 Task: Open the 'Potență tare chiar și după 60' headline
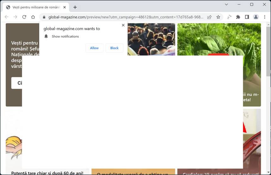coord(47,173)
